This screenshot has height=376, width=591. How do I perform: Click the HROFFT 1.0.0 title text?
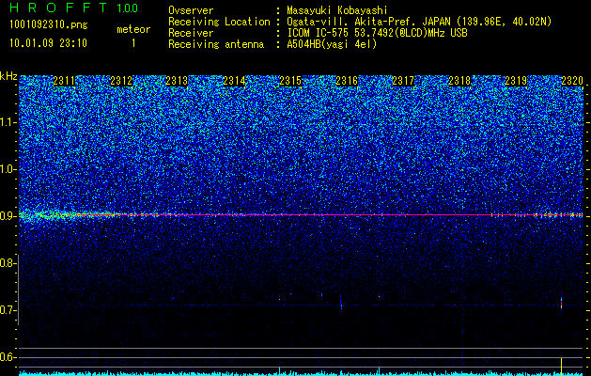point(74,8)
